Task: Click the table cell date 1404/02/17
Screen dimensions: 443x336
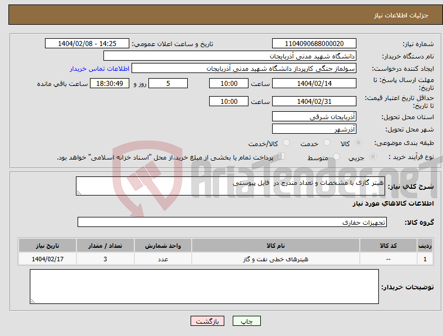Action: point(47,259)
